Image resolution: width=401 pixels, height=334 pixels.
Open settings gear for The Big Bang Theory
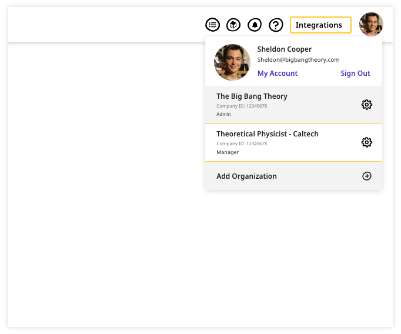pos(366,105)
